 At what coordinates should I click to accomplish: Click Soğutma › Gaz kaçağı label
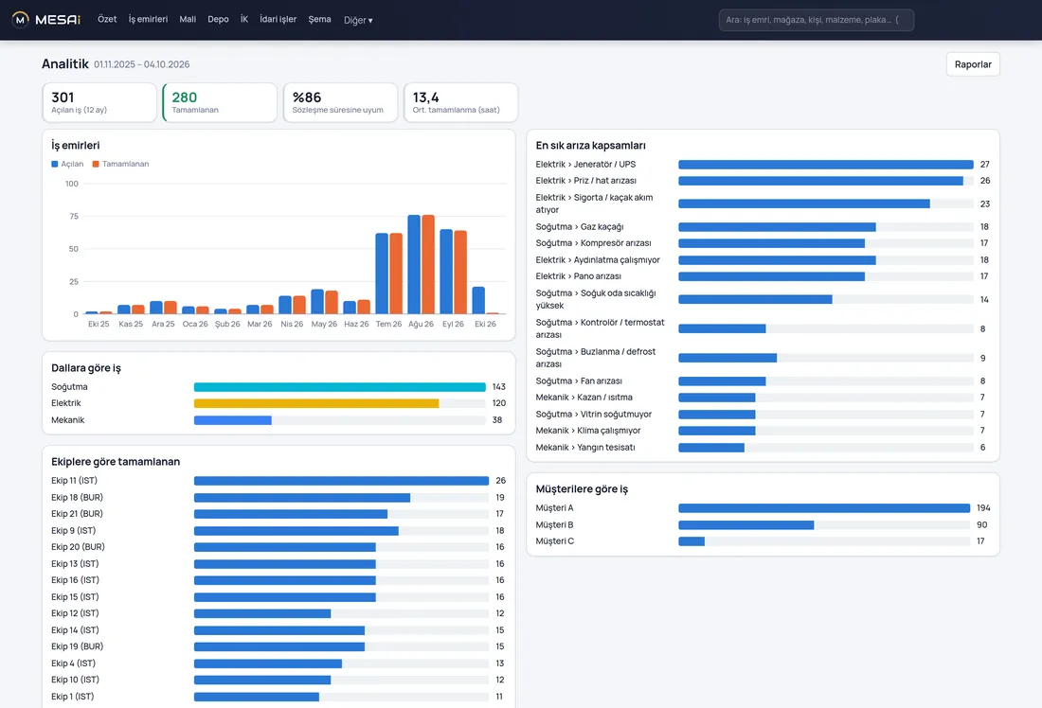coord(580,226)
